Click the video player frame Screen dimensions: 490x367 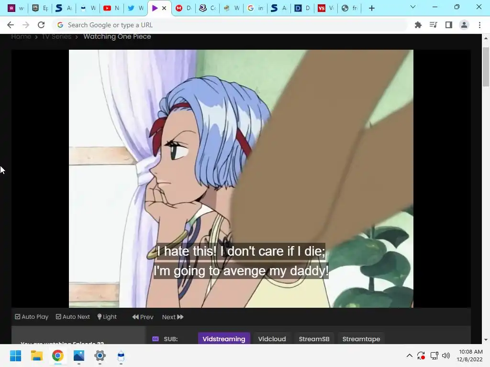pos(241,179)
